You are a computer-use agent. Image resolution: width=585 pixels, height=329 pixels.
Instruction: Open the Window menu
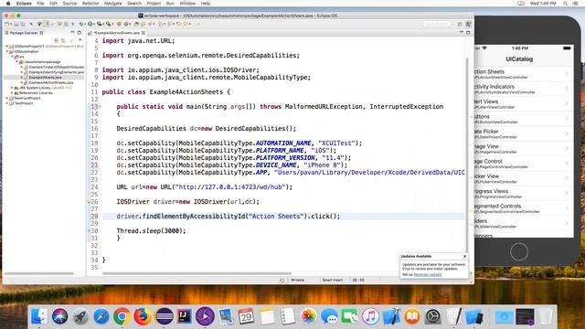187,4
